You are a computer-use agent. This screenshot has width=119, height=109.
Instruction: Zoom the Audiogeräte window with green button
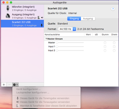click(x=11, y=2)
